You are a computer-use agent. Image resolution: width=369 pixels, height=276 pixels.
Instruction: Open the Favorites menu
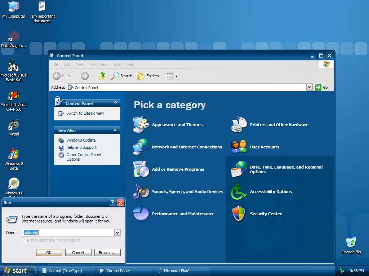click(x=98, y=64)
